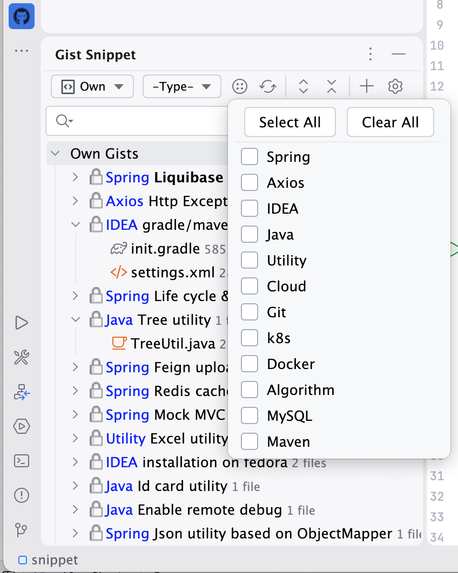Check the MySQL tag checkbox
Image resolution: width=458 pixels, height=573 pixels.
(x=250, y=416)
